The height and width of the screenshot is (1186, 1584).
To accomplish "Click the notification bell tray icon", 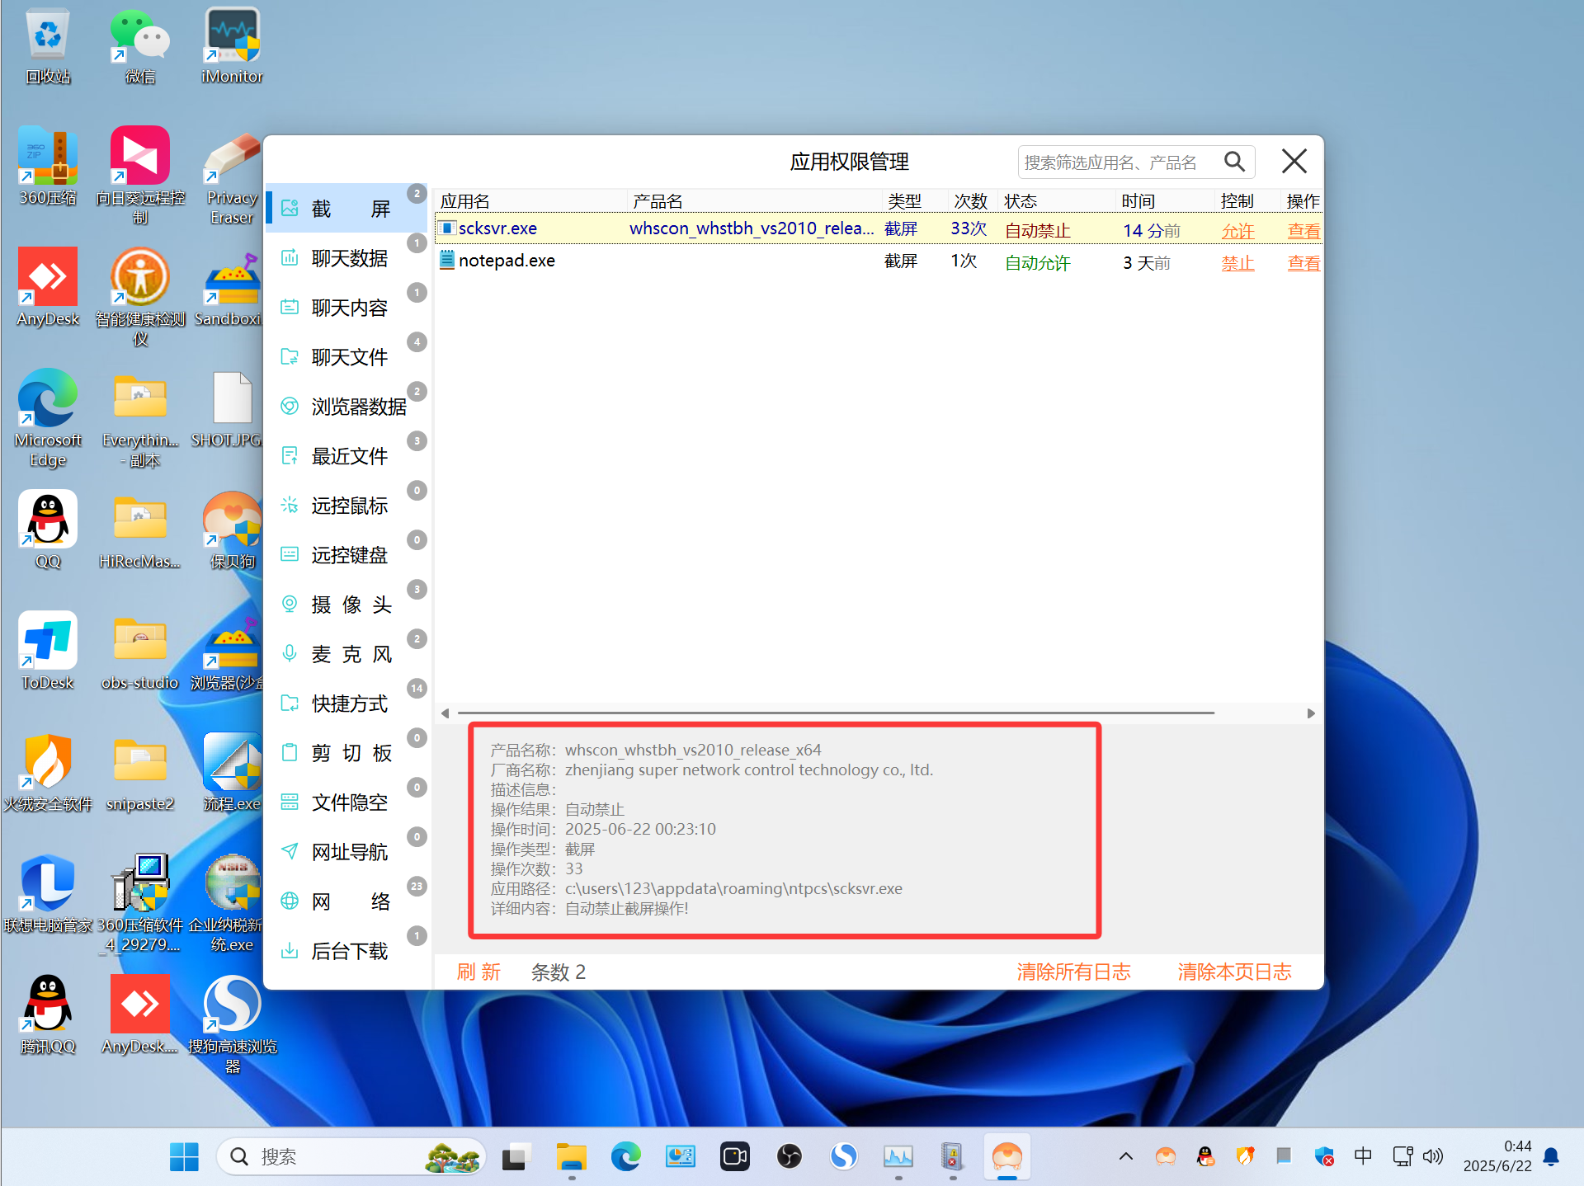I will (x=1551, y=1156).
